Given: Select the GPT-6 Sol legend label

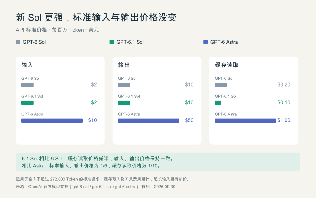Looking at the screenshot, I should (x=34, y=42).
